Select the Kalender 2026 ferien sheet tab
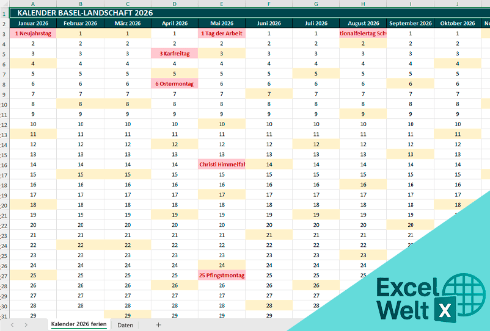The image size is (490, 331). point(78,325)
